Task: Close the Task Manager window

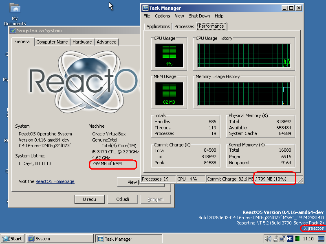Action: [299, 8]
